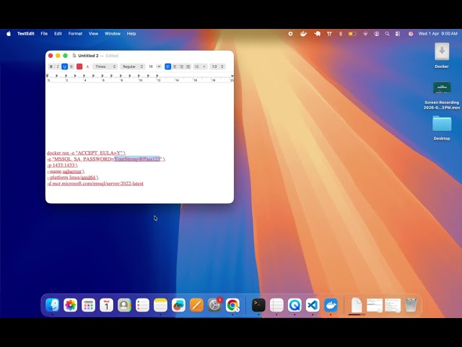This screenshot has width=462, height=347.
Task: Toggle strikethrough formatting button
Action: [x=71, y=67]
